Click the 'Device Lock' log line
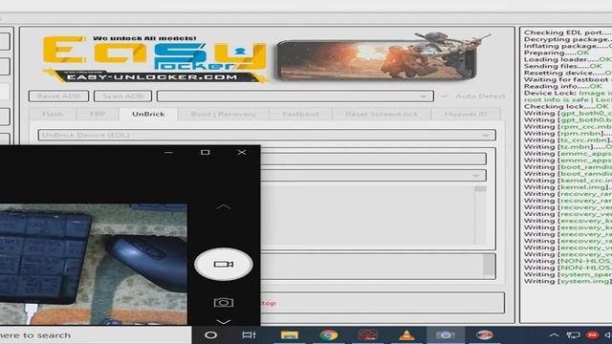Screen dimensions: 612x344 567,93
